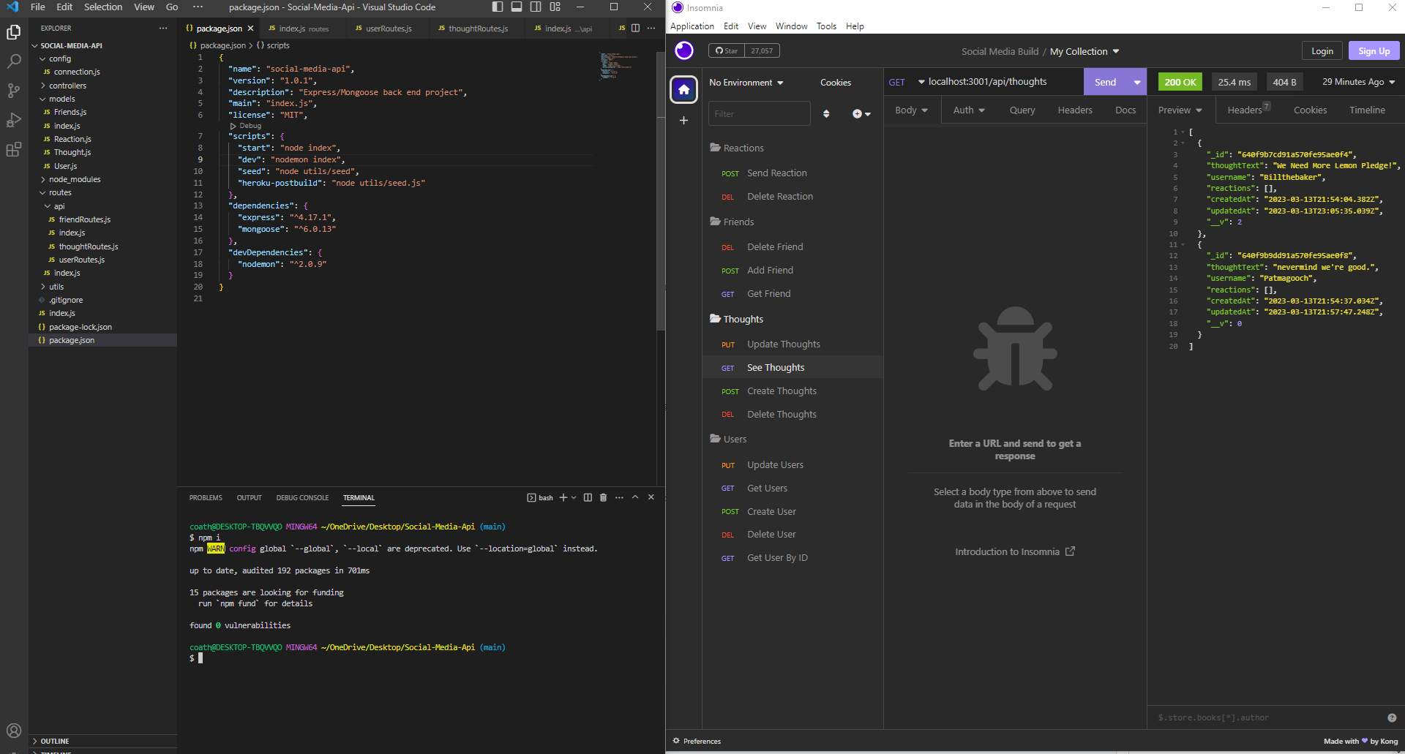Screen dimensions: 1405x754
Task: Open the Accounts icon in the activity bar
Action: click(x=14, y=730)
